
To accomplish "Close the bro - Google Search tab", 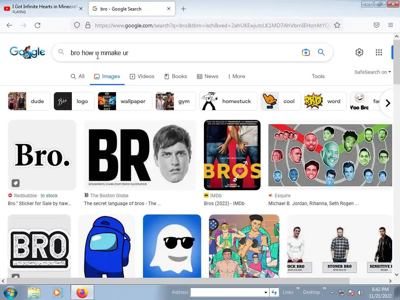I will tap(169, 9).
